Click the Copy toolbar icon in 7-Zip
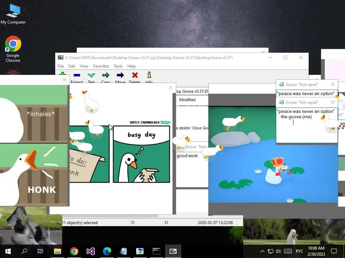345x258 pixels. coord(106,78)
